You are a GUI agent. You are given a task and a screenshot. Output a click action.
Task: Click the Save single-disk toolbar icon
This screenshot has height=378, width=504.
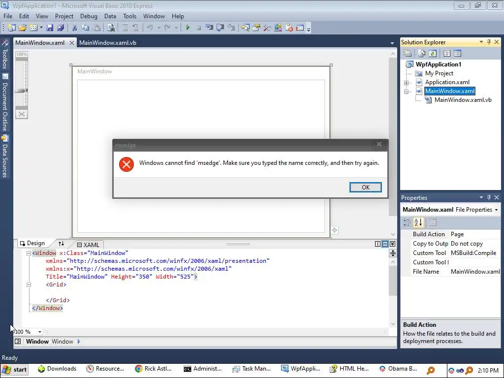50,28
